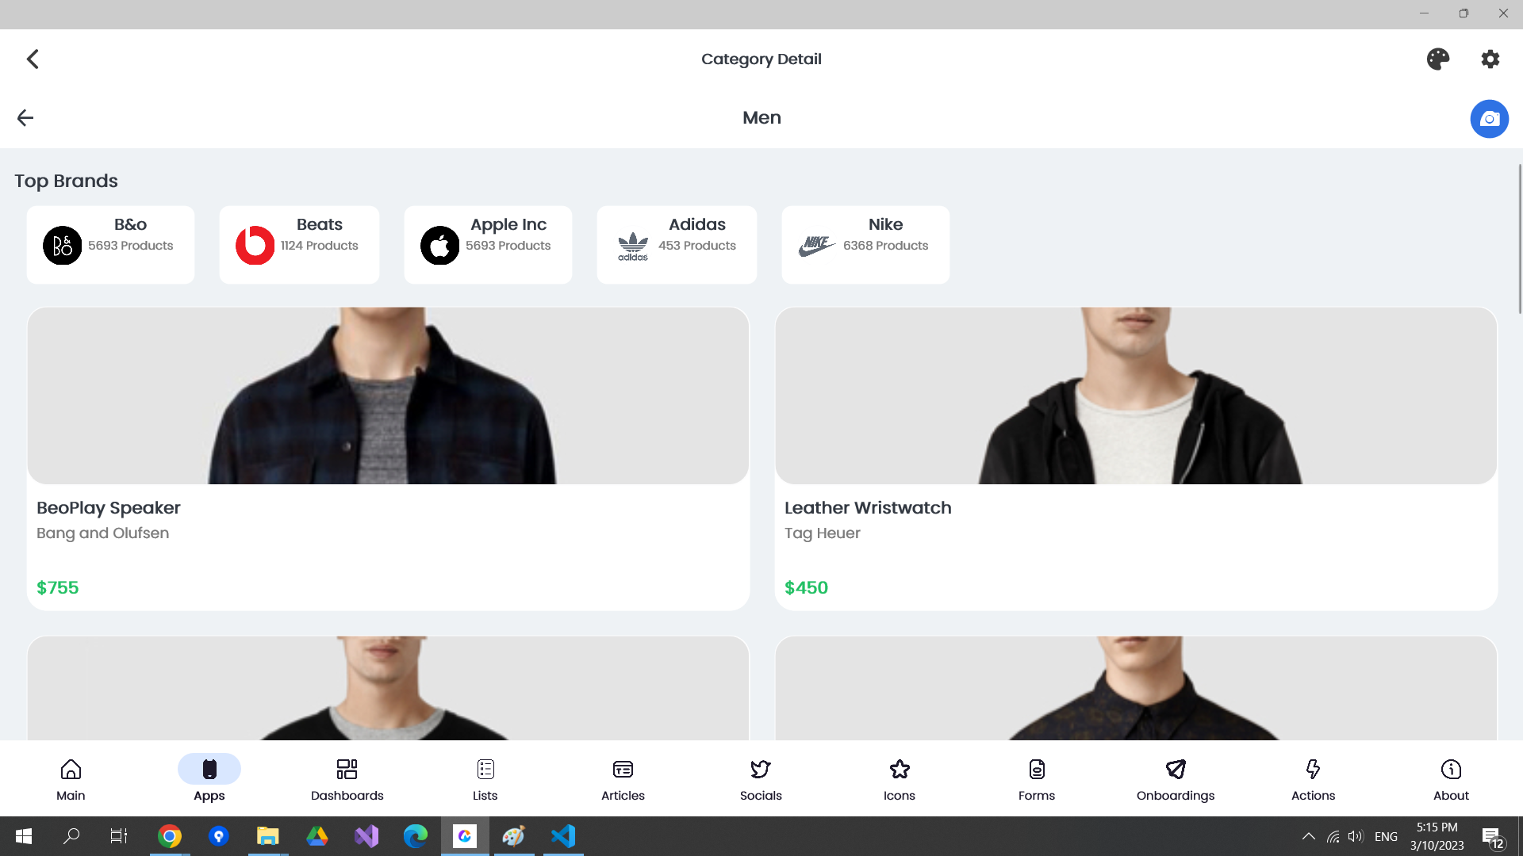The width and height of the screenshot is (1523, 856).
Task: Go back using top chevron icon
Action: (33, 59)
